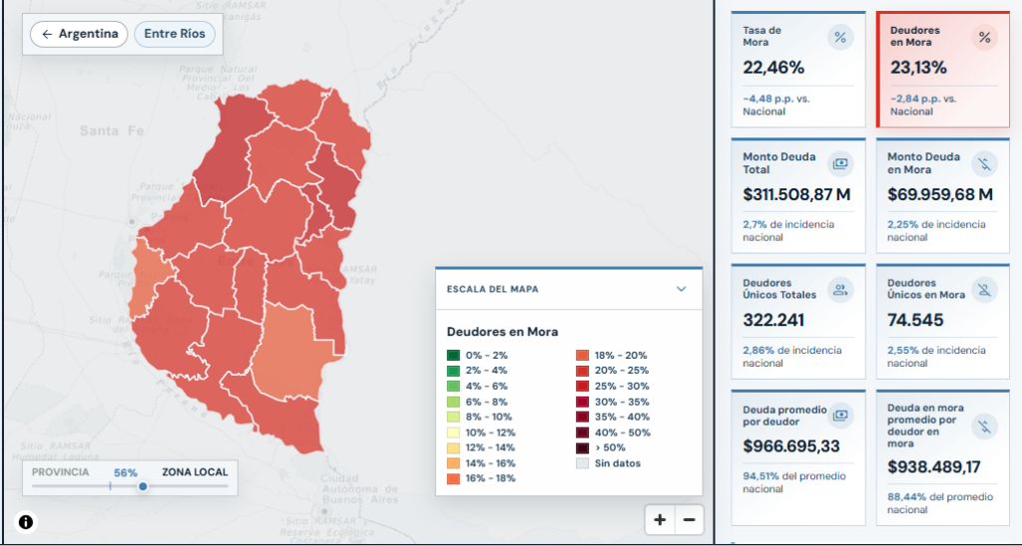Click the 30% - 35% legend swatch
Screen dimensions: 1022x546
click(x=582, y=402)
